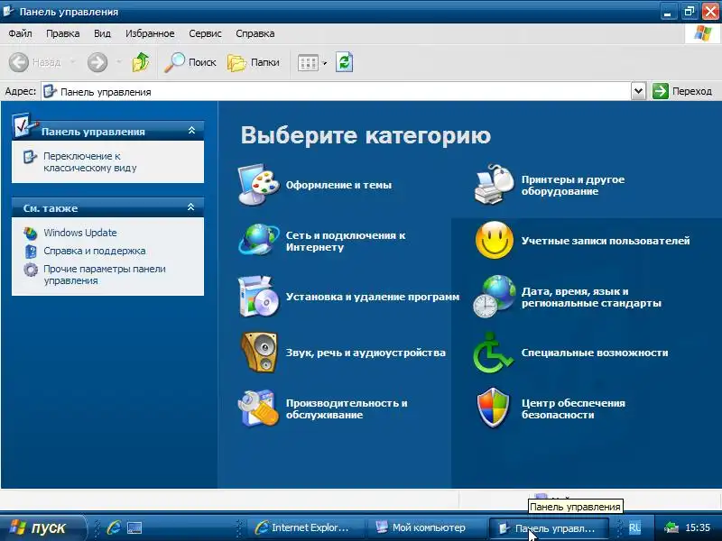Open the Windows Update link
The height and width of the screenshot is (541, 722).
click(x=80, y=233)
